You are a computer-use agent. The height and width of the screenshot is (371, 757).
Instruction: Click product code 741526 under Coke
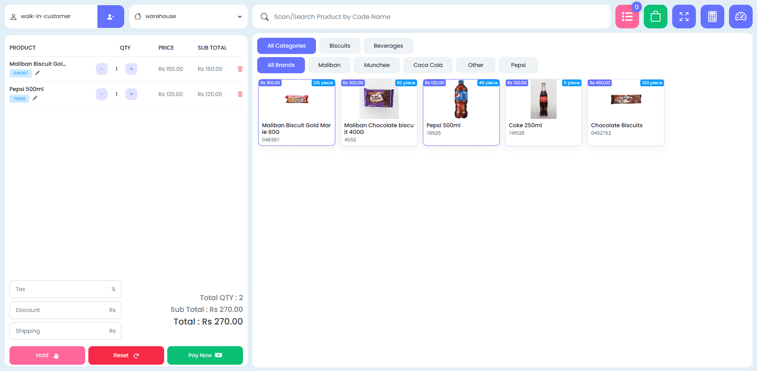516,133
